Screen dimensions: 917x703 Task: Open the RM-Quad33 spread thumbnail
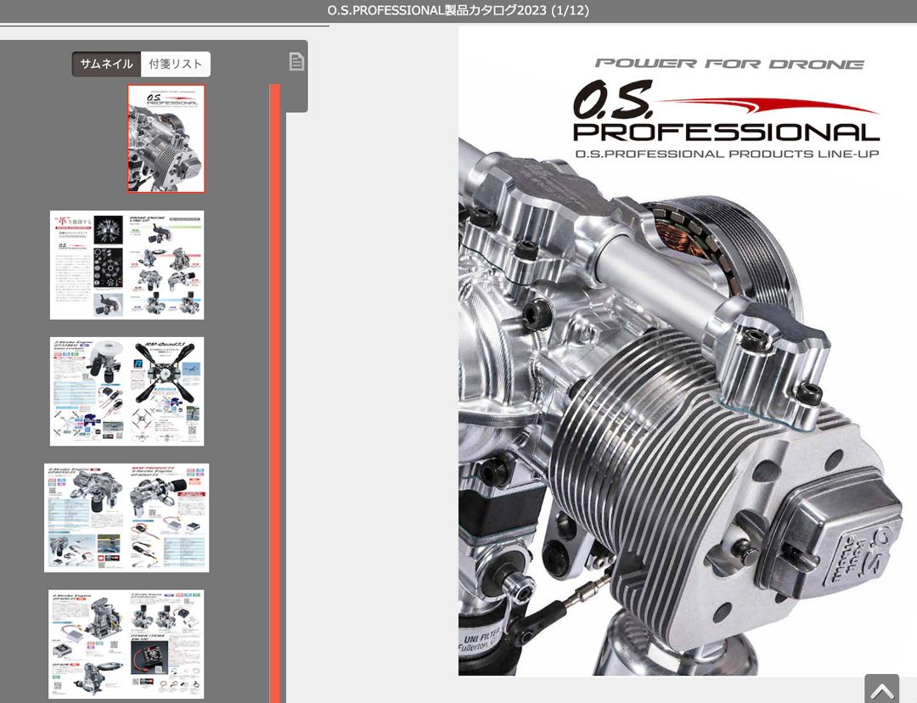[127, 391]
